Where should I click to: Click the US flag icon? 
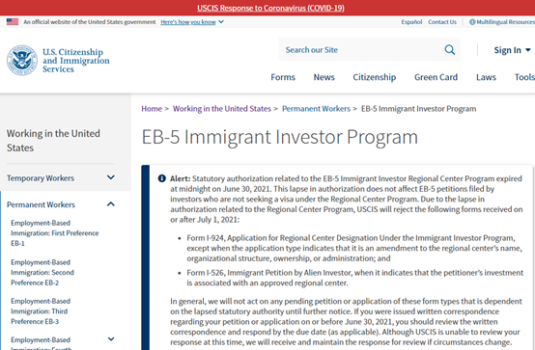tap(13, 22)
